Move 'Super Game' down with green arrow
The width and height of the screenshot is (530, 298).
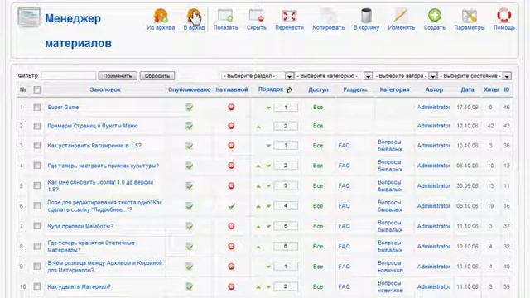tap(268, 108)
